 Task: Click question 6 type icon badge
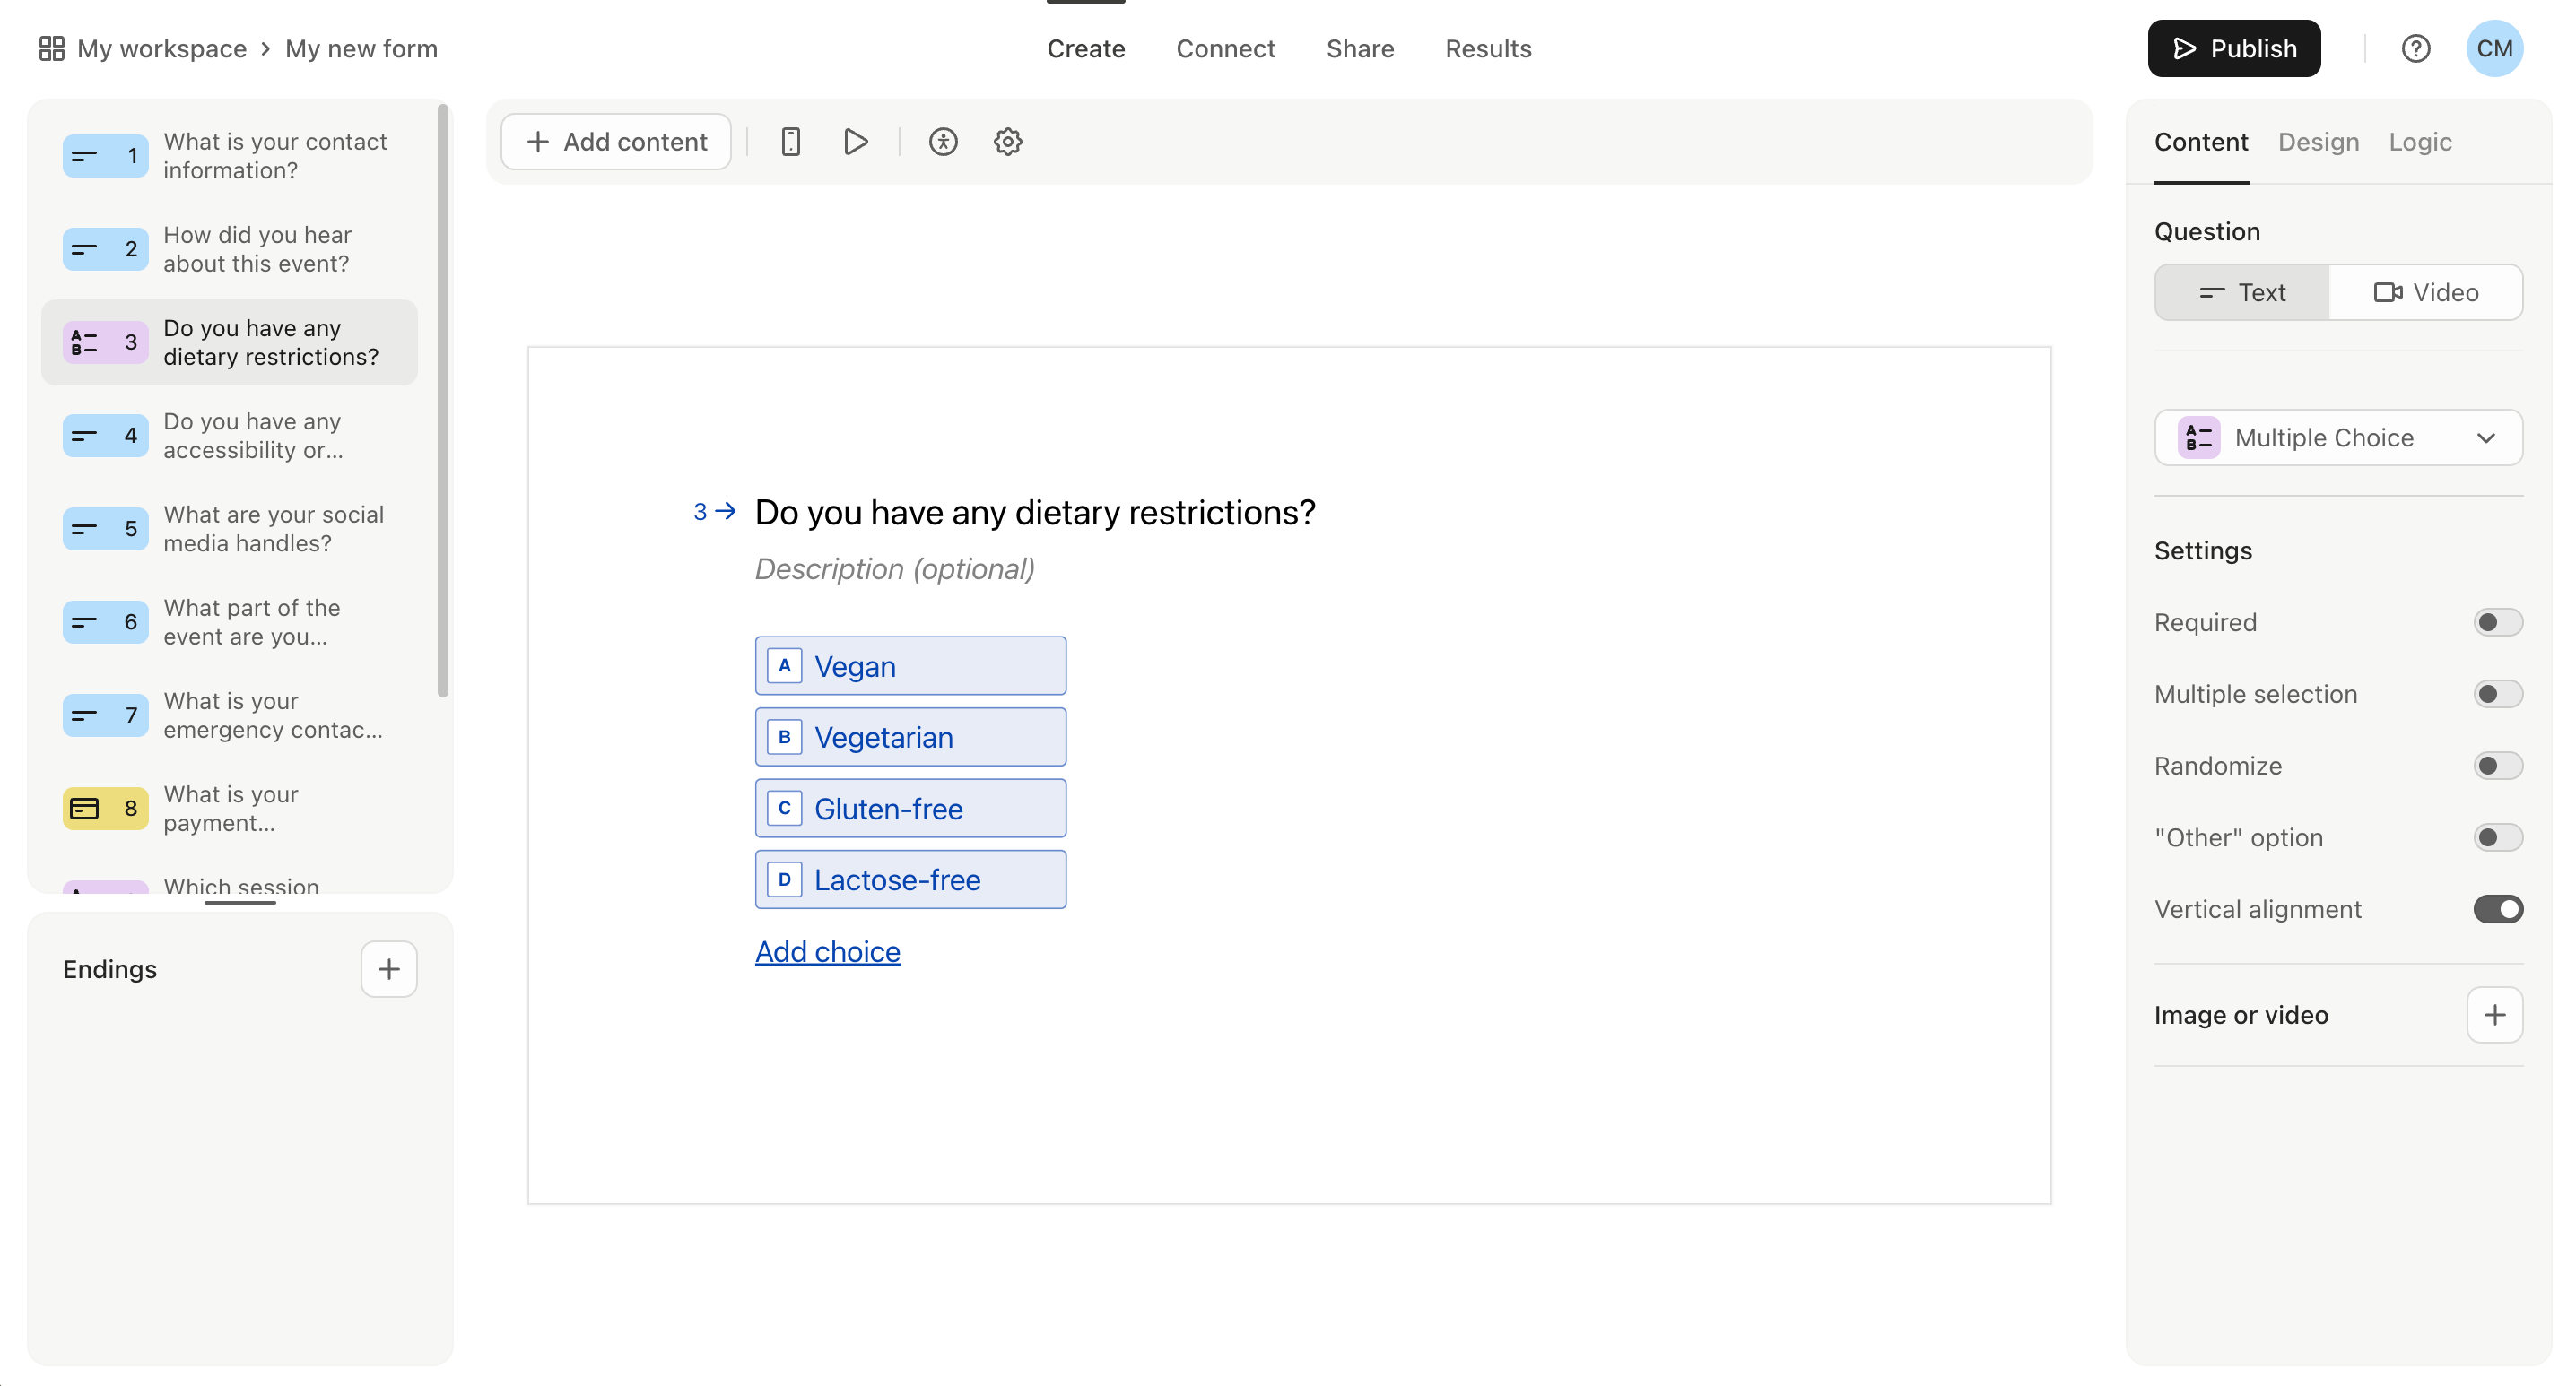tap(105, 621)
